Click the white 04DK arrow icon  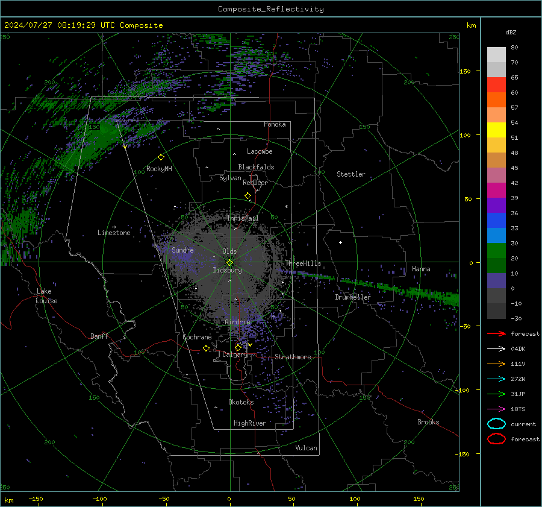click(x=496, y=349)
